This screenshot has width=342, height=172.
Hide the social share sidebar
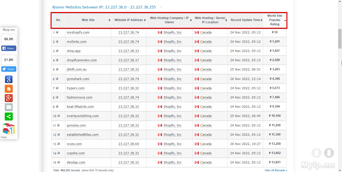pyautogui.click(x=4, y=137)
